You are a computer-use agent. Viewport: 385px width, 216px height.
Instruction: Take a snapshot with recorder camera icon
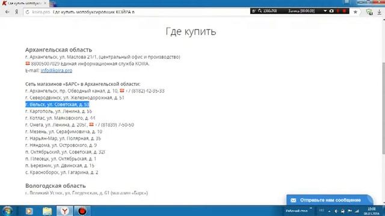(331, 11)
